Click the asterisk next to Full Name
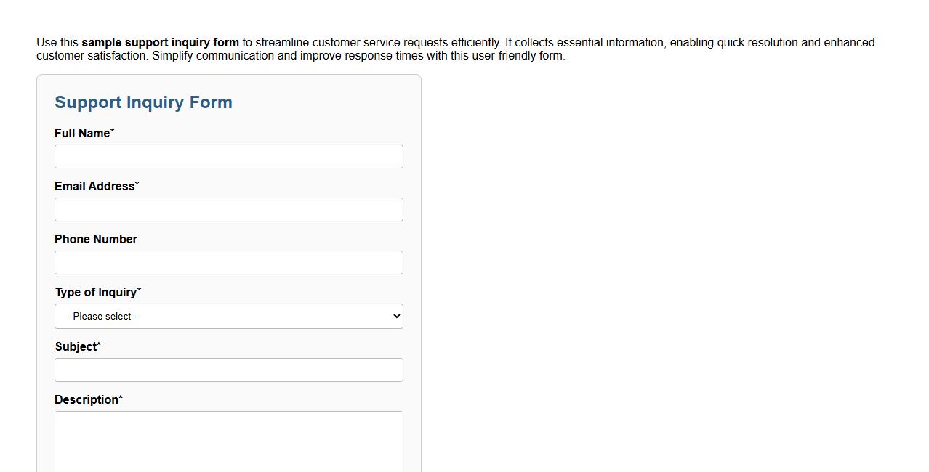 pos(112,130)
